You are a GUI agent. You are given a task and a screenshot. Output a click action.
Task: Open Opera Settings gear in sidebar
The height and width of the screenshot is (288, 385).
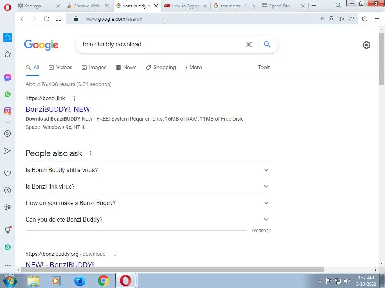coord(8,207)
